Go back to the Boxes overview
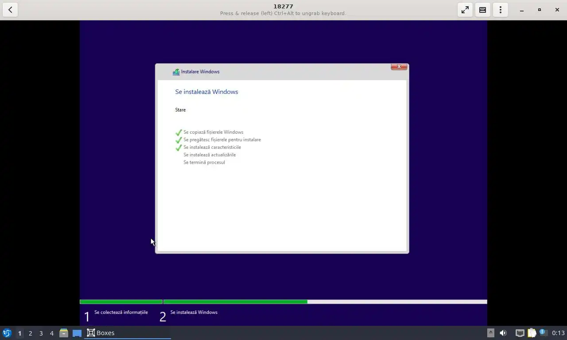This screenshot has width=567, height=340. click(10, 10)
